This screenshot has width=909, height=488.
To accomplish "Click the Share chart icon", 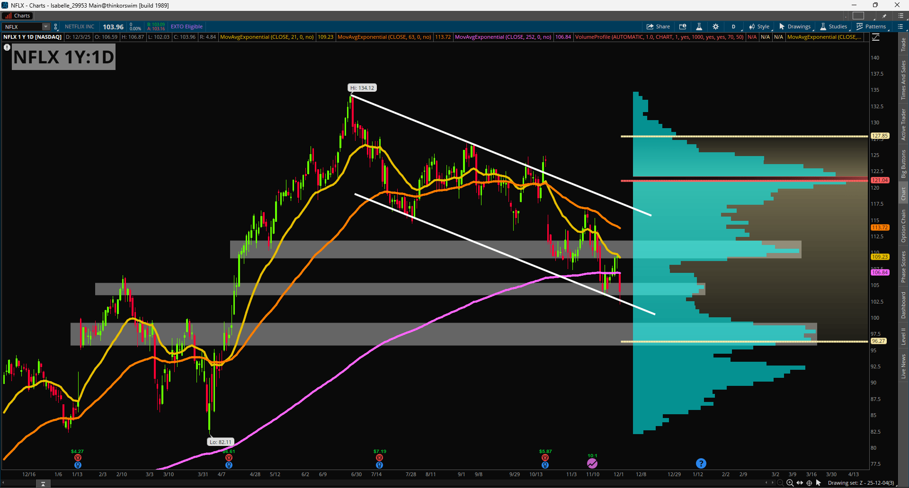I will (x=658, y=26).
